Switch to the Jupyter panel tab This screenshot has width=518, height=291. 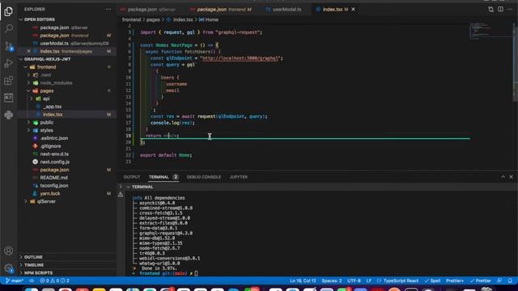239,177
